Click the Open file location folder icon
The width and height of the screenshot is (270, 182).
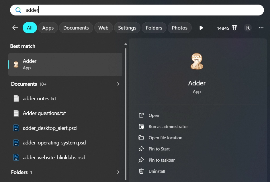141,138
